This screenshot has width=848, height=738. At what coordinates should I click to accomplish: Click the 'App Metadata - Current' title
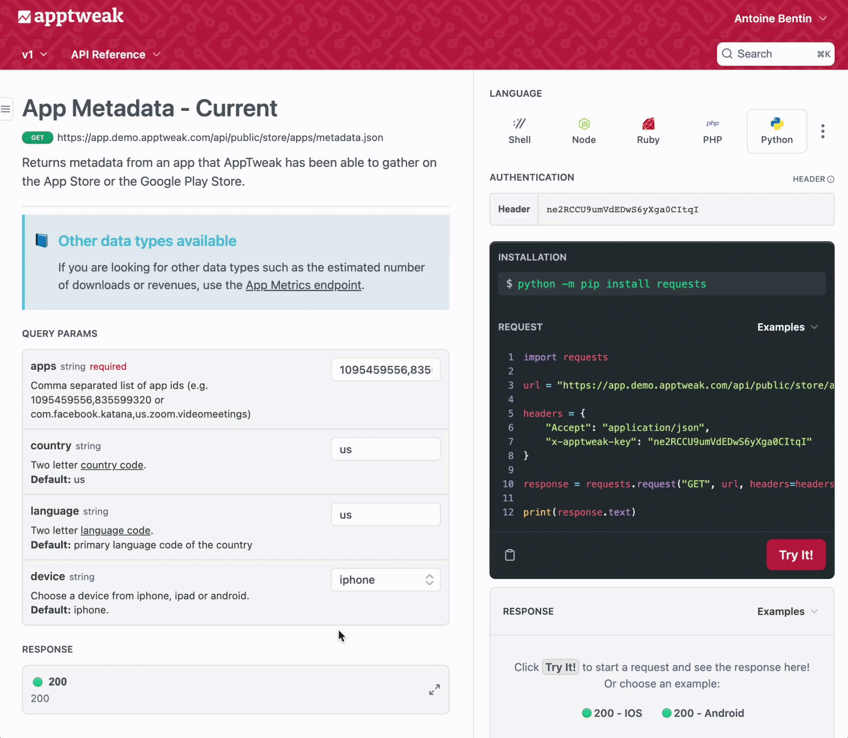click(x=150, y=108)
